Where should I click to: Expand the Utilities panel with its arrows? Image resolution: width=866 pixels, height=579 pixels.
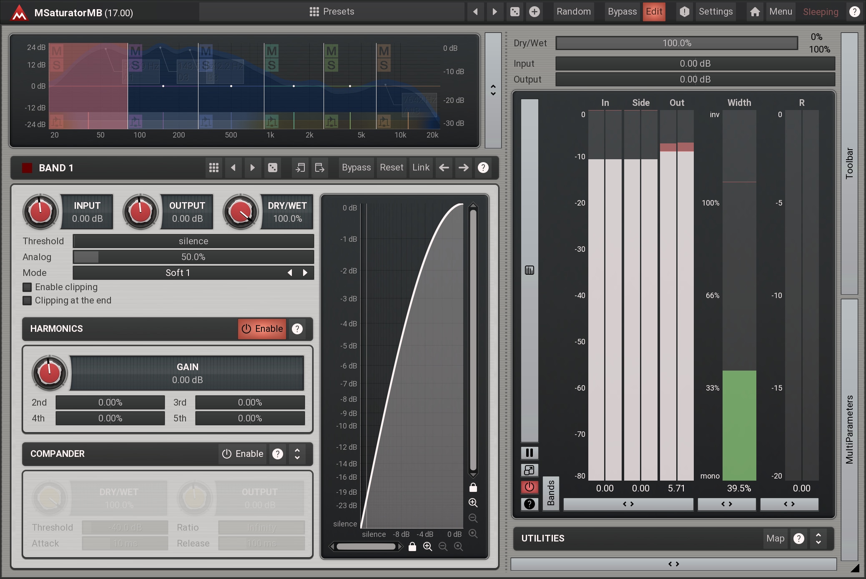coord(818,539)
